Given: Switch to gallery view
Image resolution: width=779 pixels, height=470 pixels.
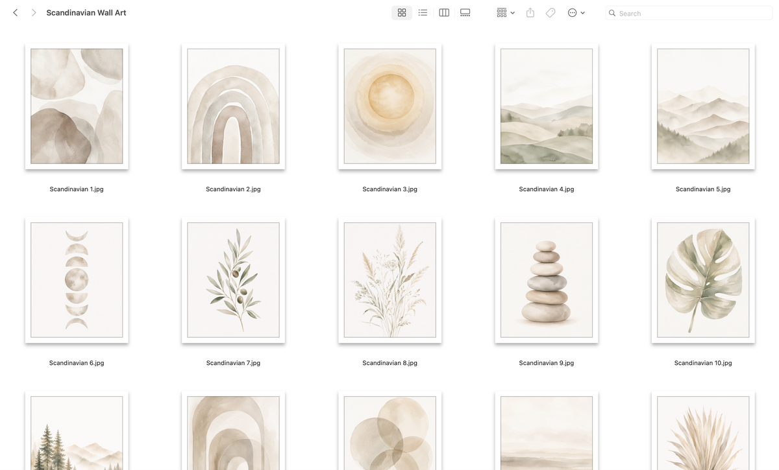Looking at the screenshot, I should (x=465, y=12).
